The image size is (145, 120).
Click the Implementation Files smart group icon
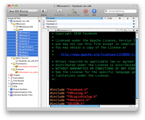point(11,92)
